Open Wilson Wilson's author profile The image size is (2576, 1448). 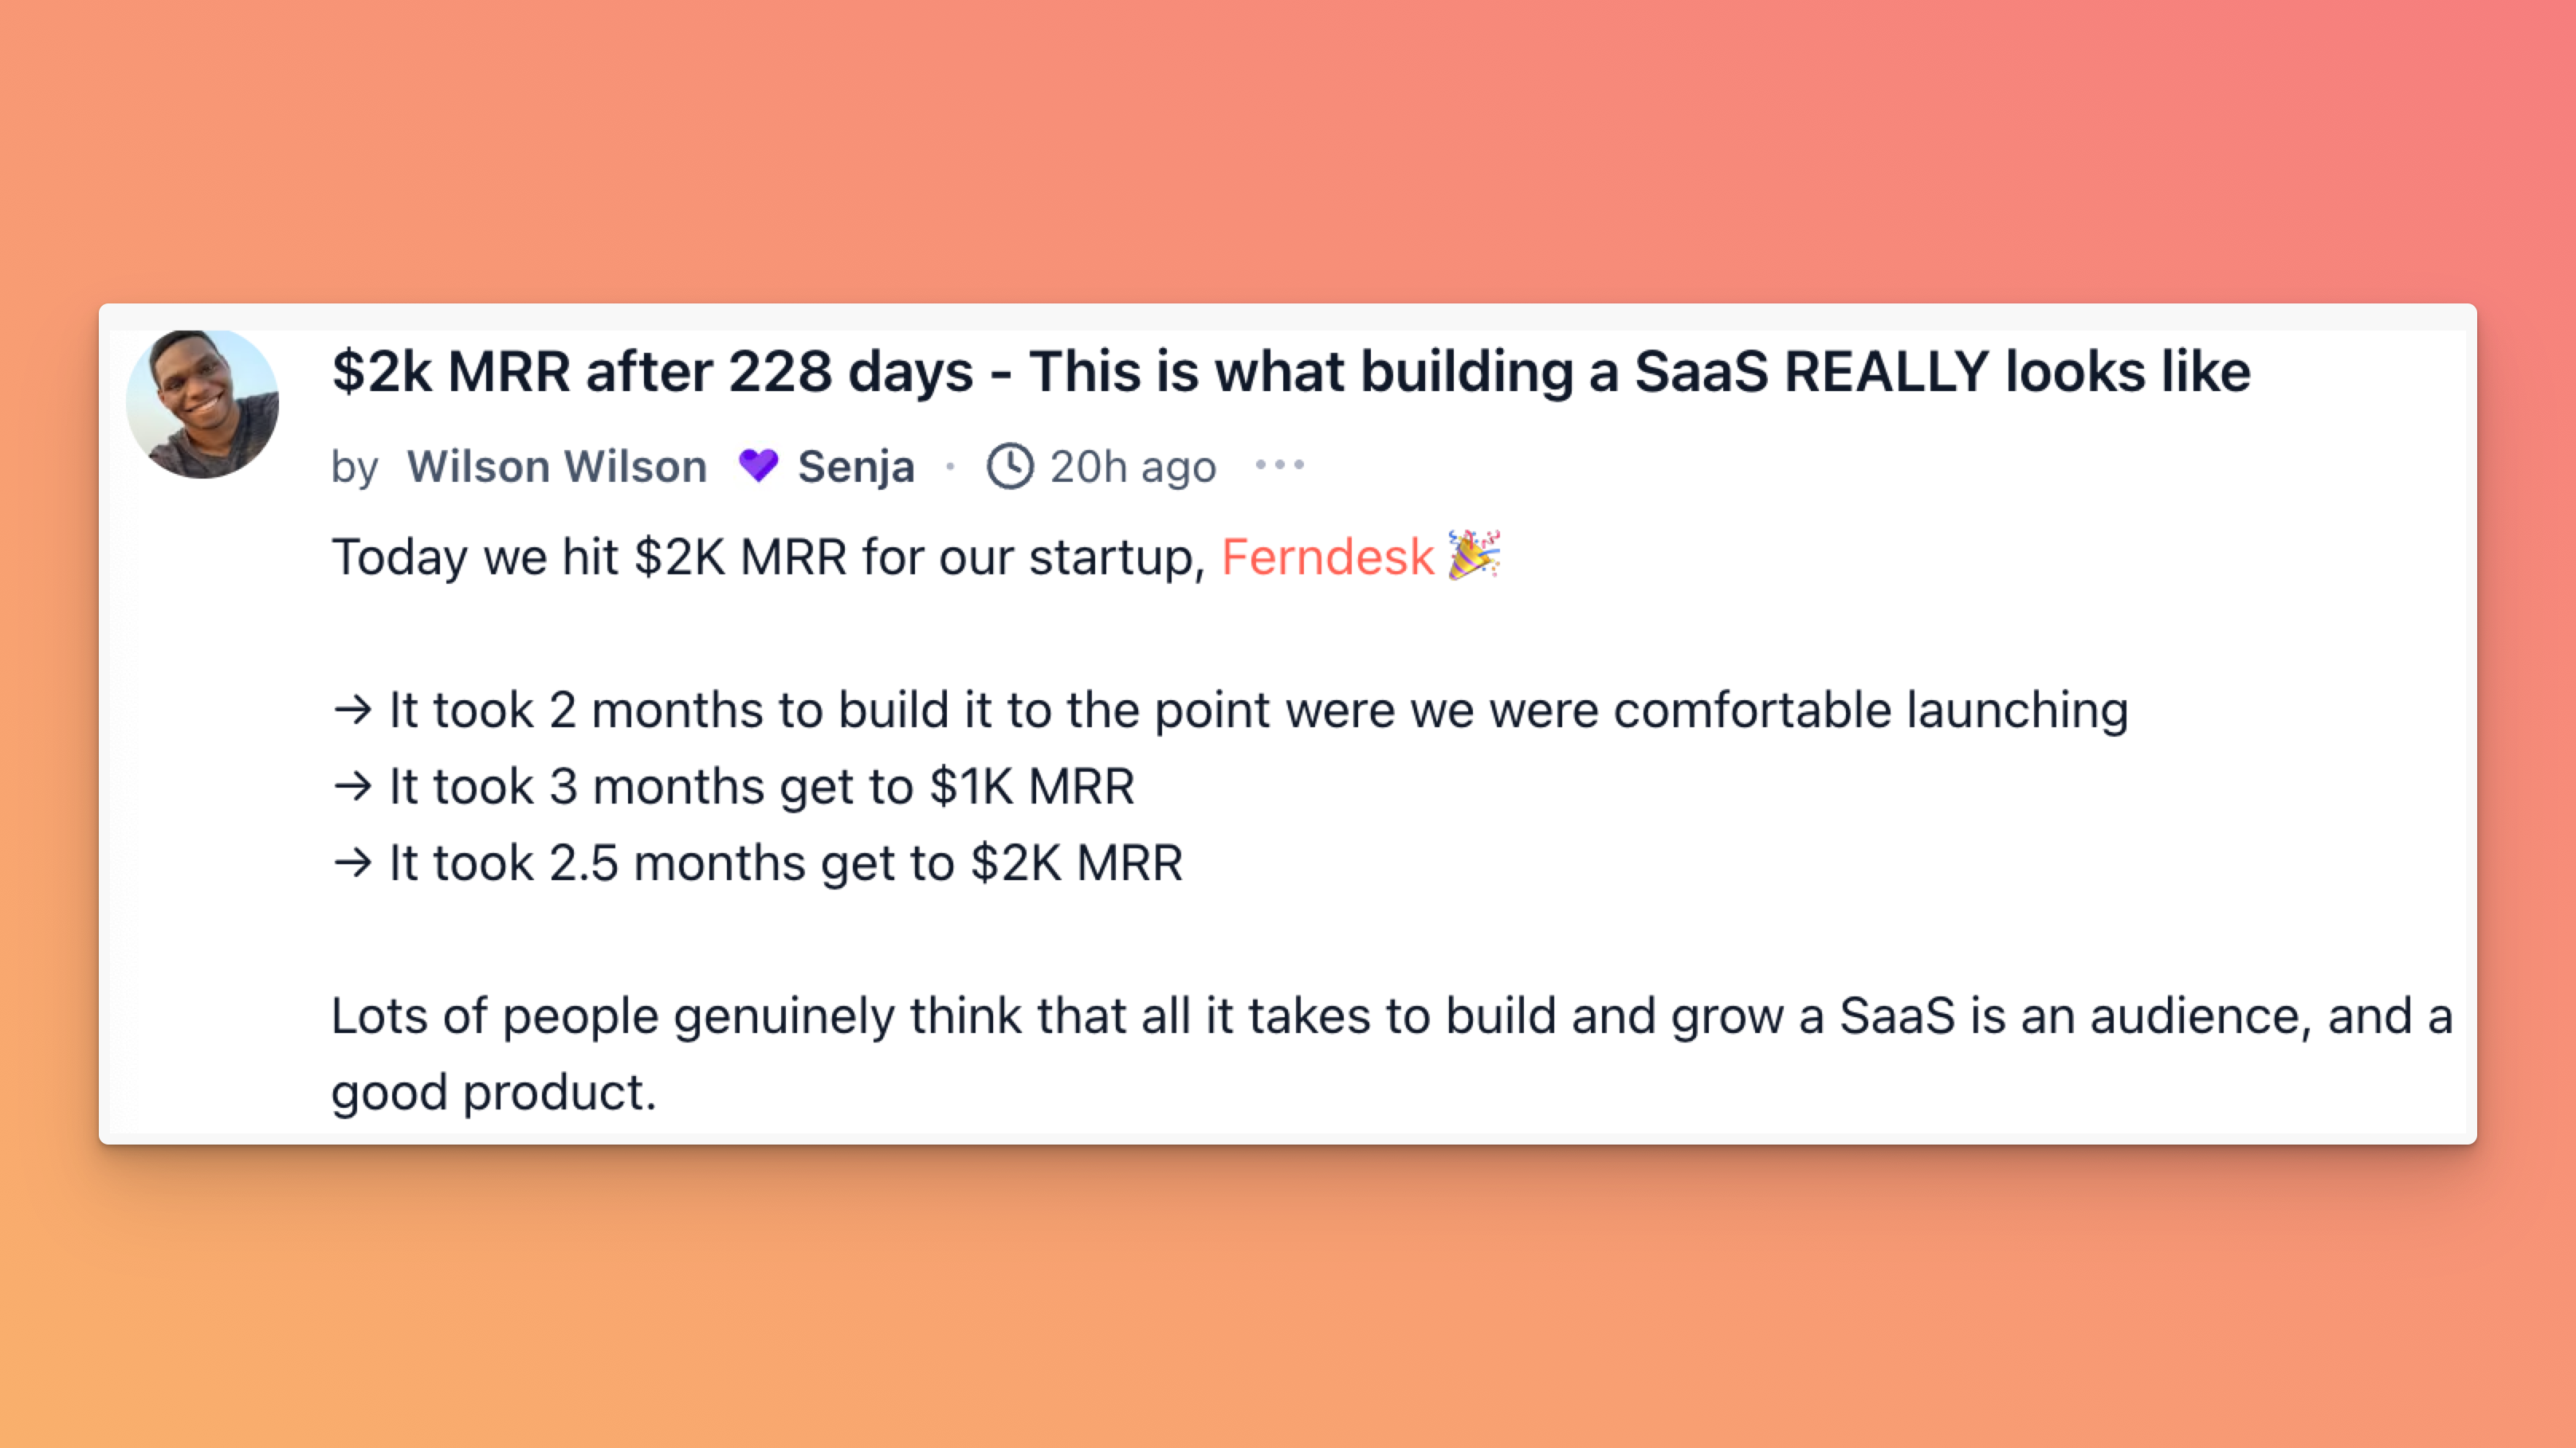[x=556, y=467]
